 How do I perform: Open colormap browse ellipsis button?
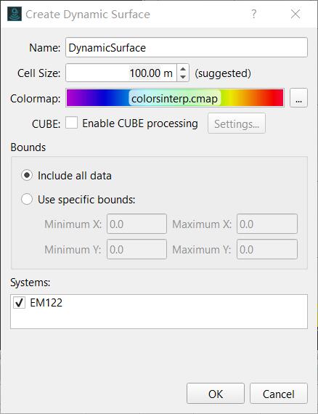[298, 98]
